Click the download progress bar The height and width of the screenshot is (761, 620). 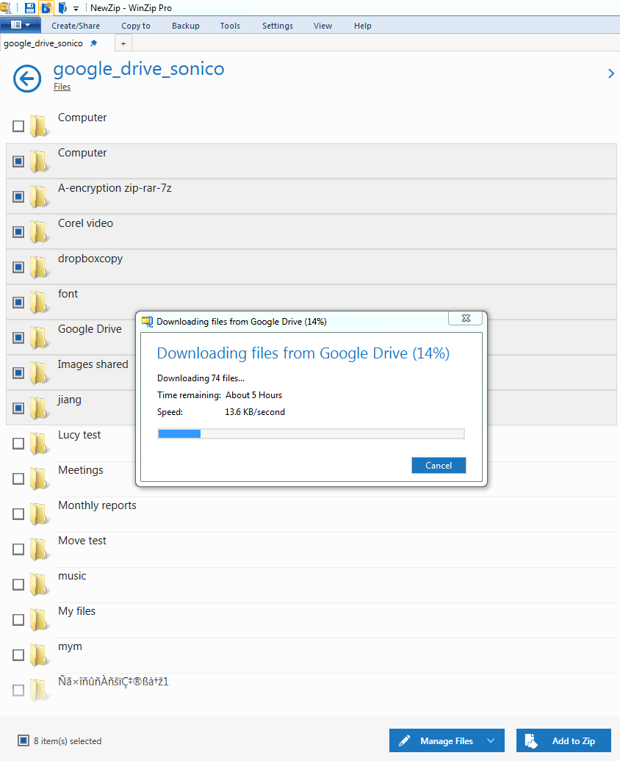tap(311, 434)
